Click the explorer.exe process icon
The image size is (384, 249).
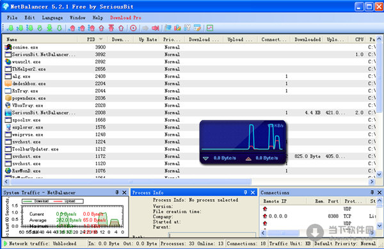point(8,127)
